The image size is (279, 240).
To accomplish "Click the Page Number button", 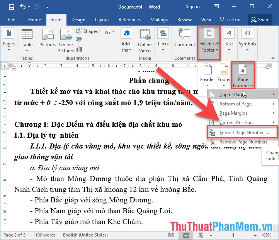I will [243, 75].
